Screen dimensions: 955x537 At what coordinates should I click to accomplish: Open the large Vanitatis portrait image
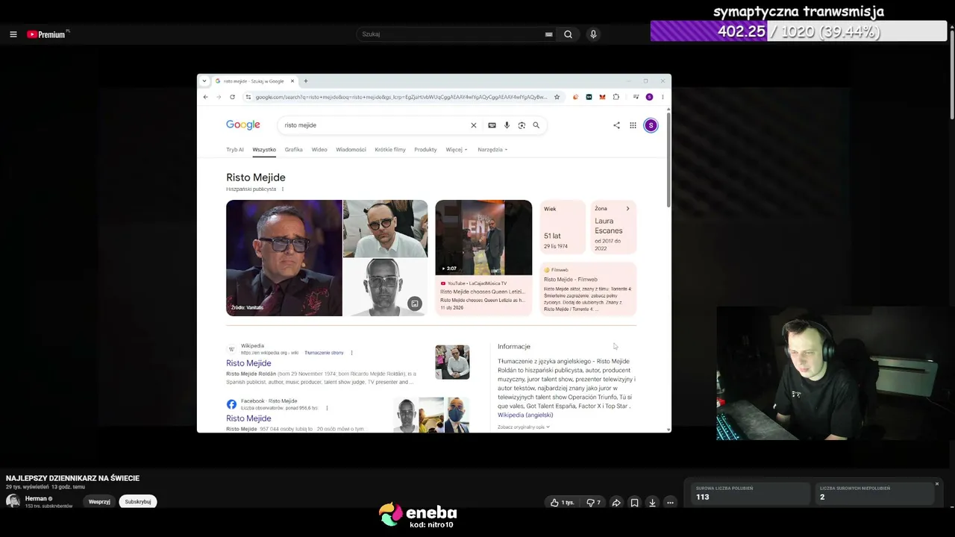point(284,258)
